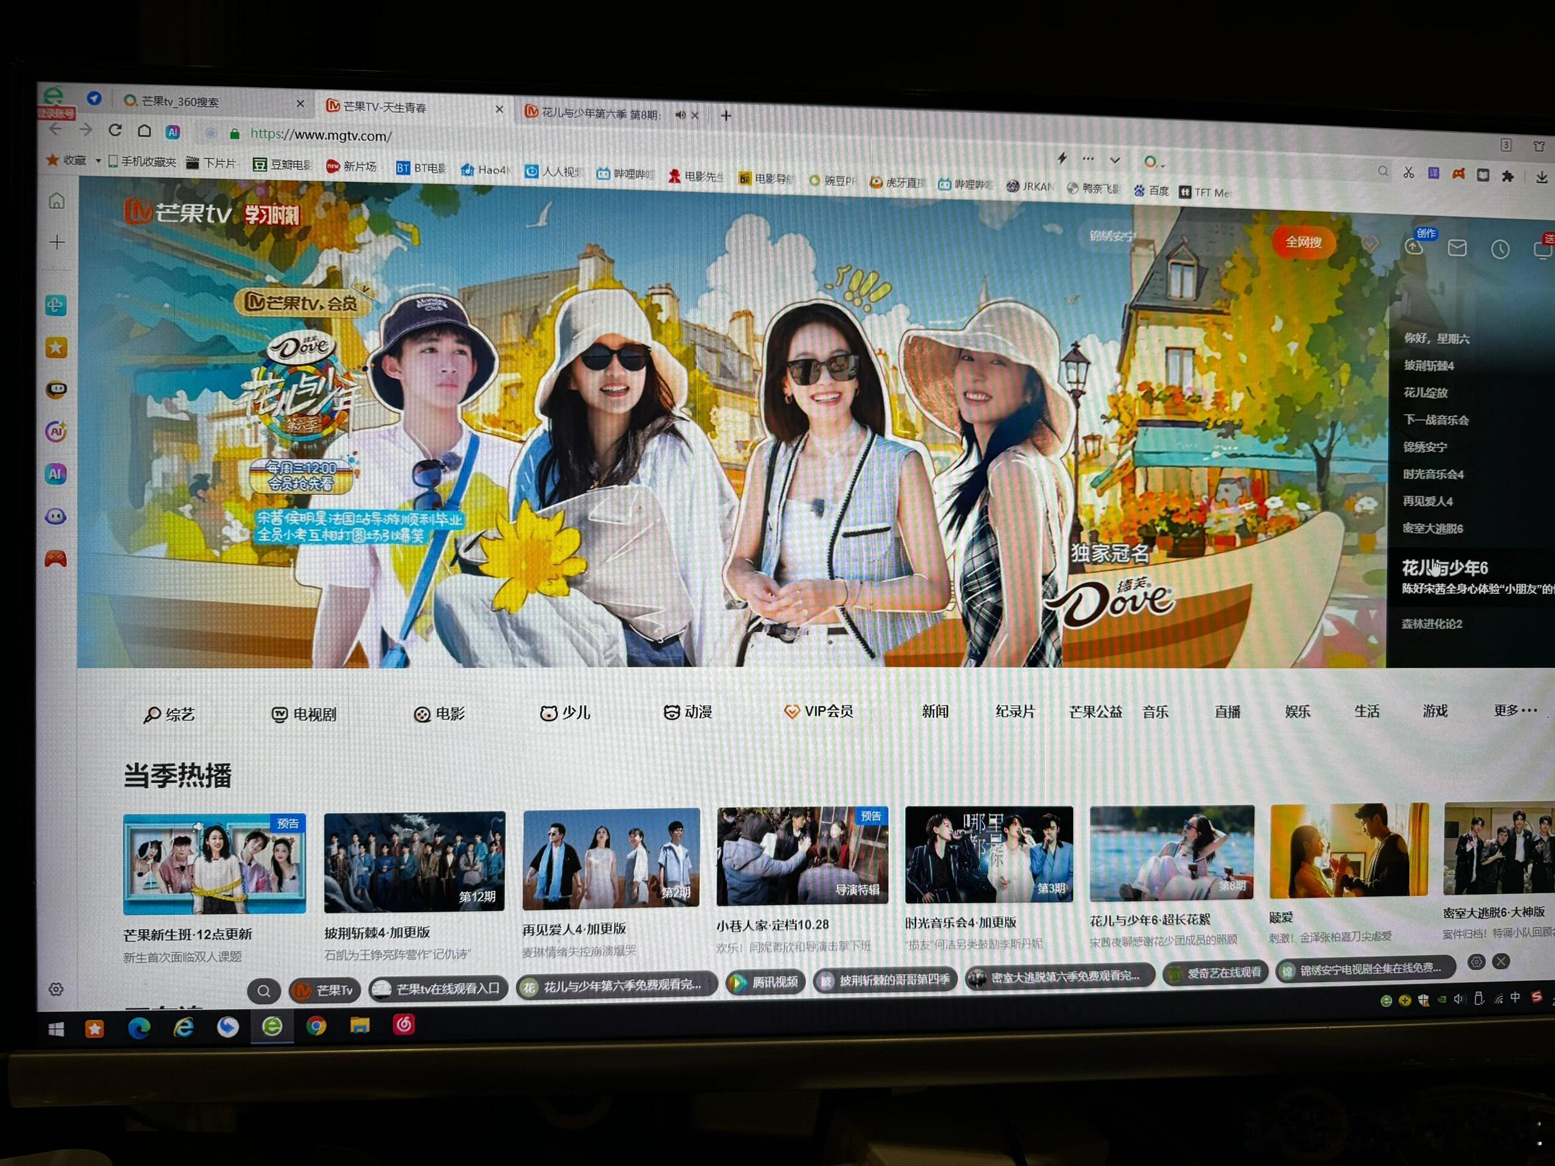The width and height of the screenshot is (1555, 1166).
Task: Open the VIP会员 category
Action: pyautogui.click(x=818, y=711)
